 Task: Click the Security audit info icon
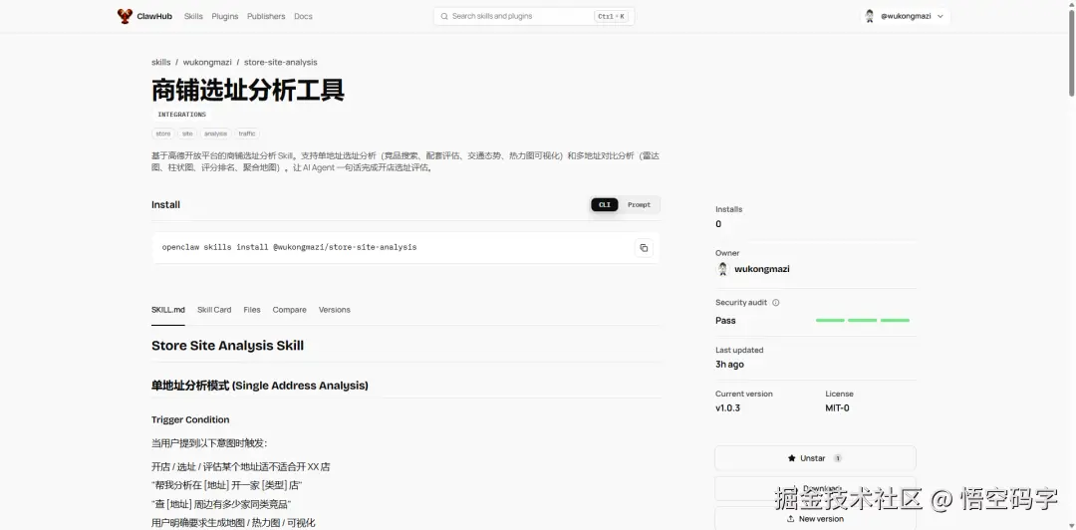point(776,303)
